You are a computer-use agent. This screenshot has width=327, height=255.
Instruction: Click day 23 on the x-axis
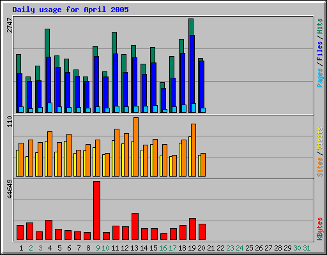click(230, 248)
